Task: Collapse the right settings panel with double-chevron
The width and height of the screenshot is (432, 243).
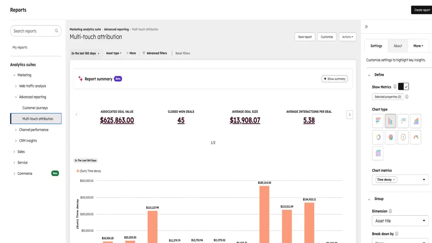Action: coord(366,27)
